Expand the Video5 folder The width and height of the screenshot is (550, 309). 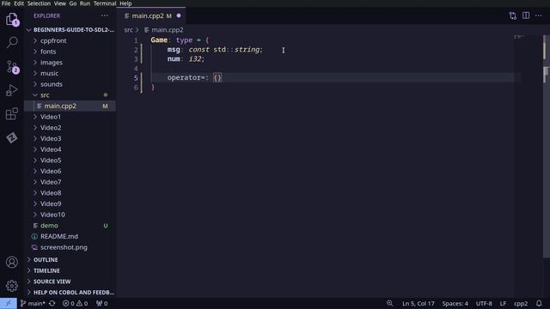[x=70, y=161]
